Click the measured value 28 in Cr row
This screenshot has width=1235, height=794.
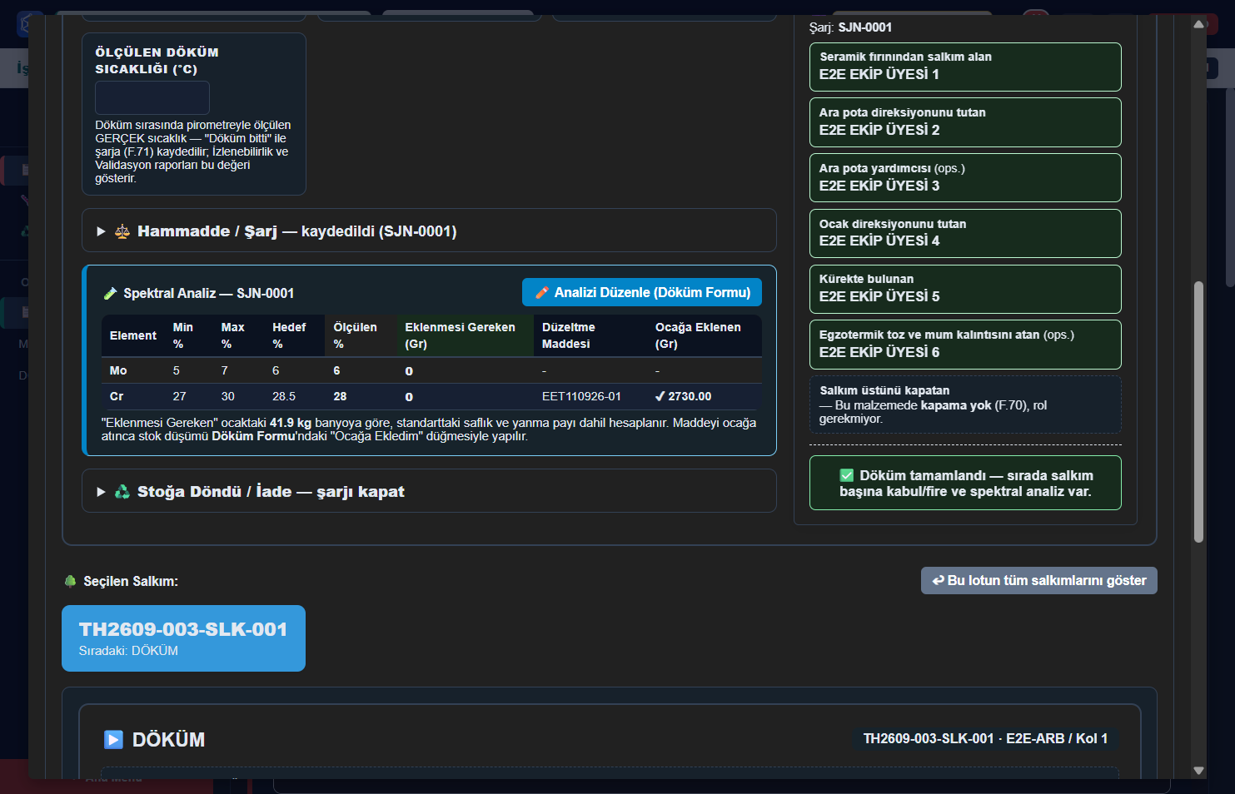tap(340, 396)
